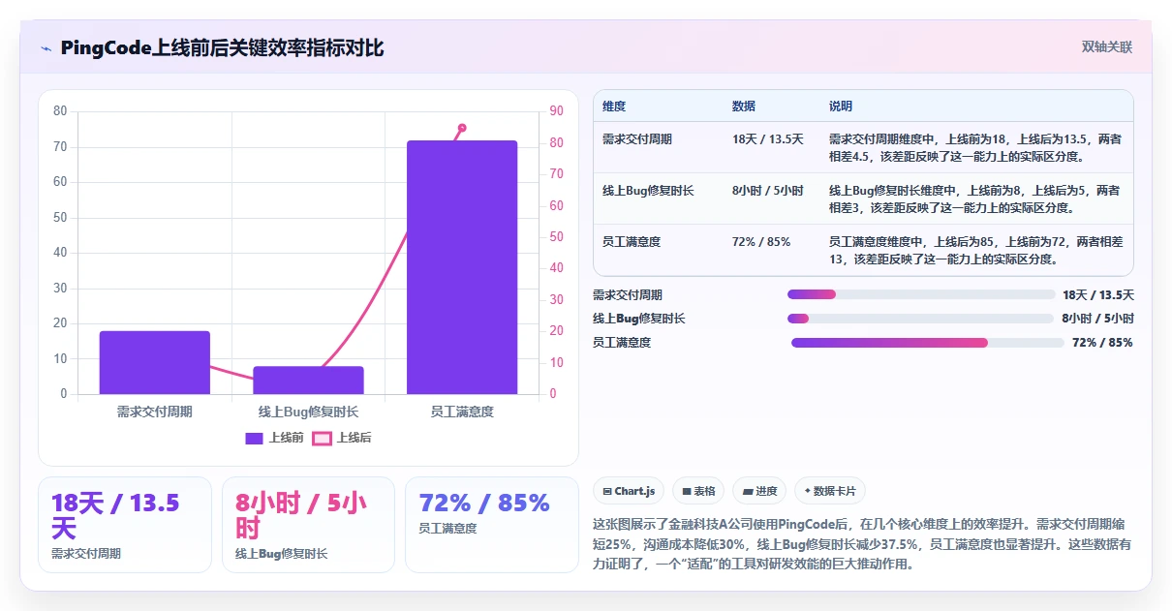Toggle the 上线前 legend series
Image resolution: width=1172 pixels, height=611 pixels.
coord(275,438)
